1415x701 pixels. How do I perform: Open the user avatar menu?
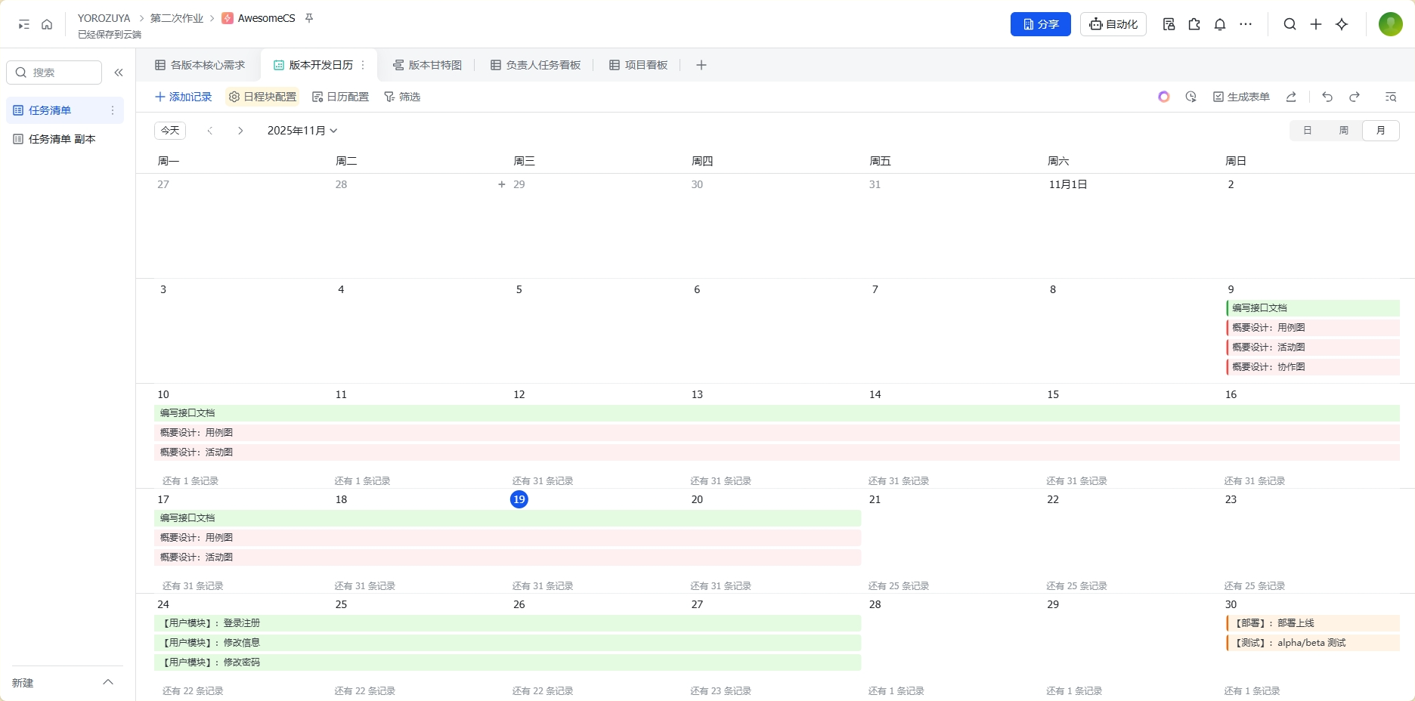(1391, 24)
